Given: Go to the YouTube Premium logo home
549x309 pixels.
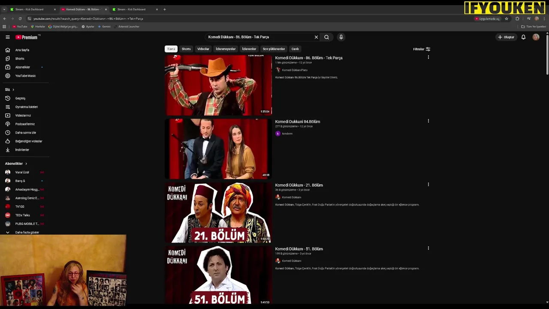Looking at the screenshot, I should tap(27, 37).
